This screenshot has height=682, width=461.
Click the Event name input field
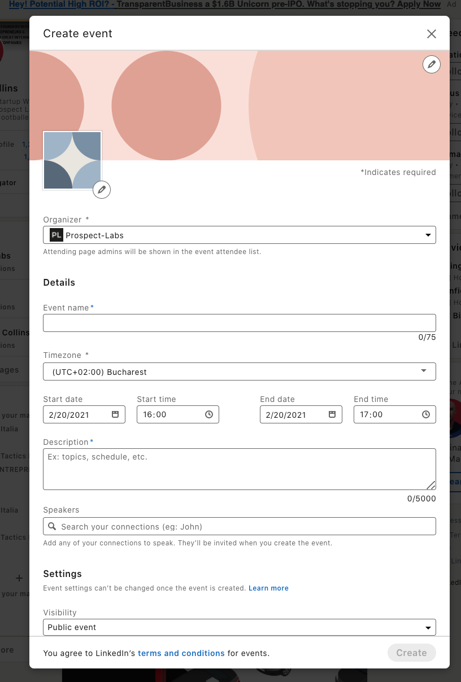click(x=240, y=323)
